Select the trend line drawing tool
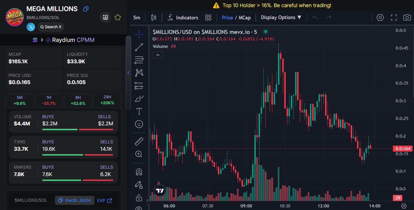Screen dimensions: 414x210 (x=139, y=47)
